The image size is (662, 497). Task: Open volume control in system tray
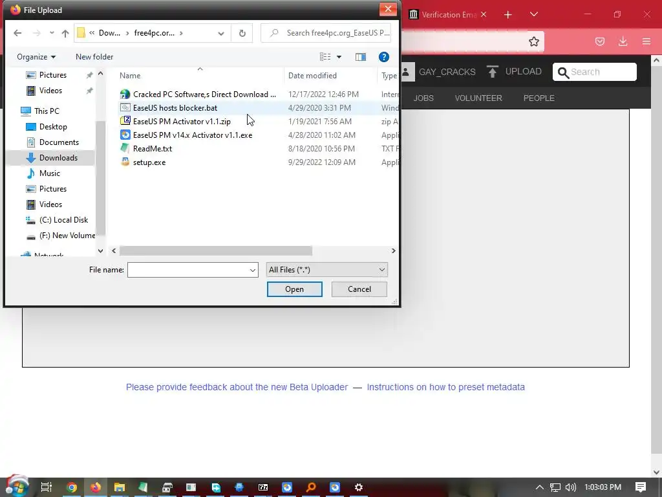point(570,487)
